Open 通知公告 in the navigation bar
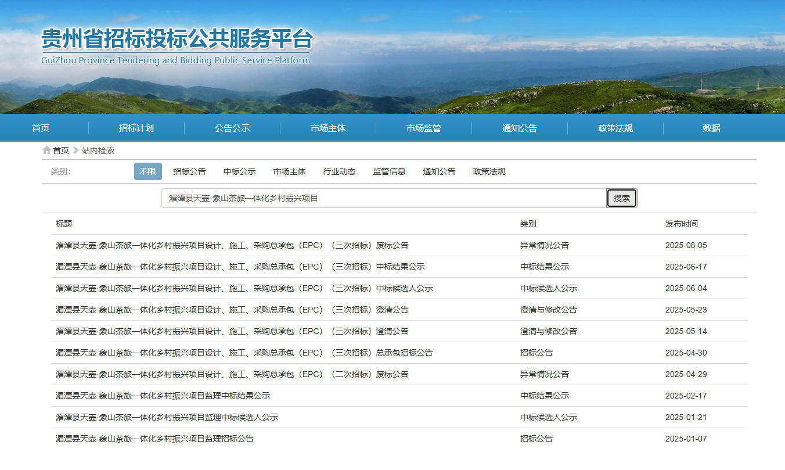 click(x=520, y=128)
